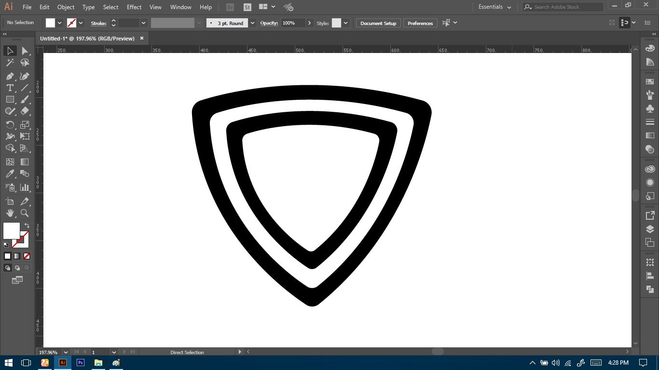
Task: Select the Line Segment tool
Action: [x=25, y=88]
